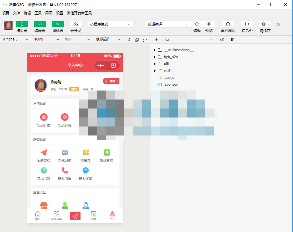Switch to 个人 profile tab

point(112,216)
